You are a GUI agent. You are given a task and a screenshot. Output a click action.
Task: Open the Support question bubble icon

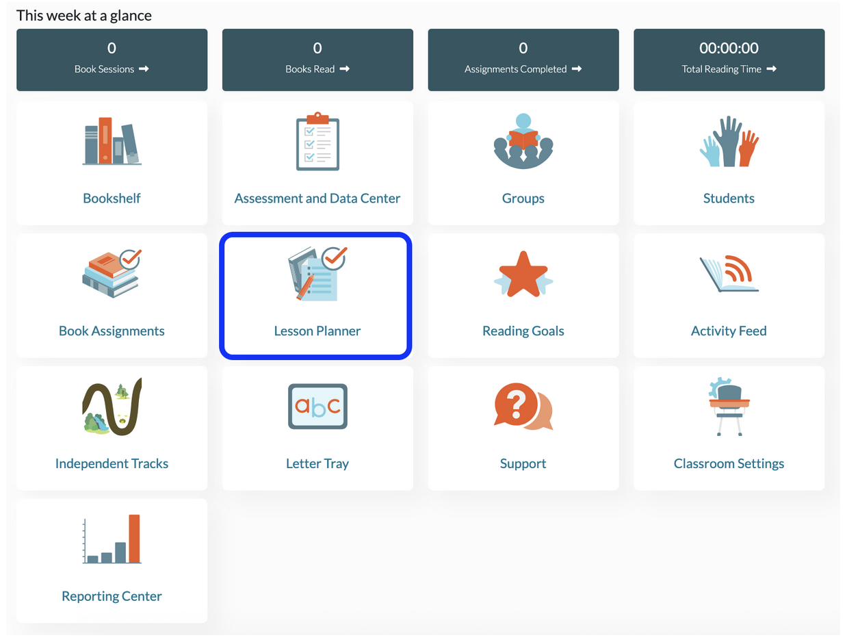pyautogui.click(x=523, y=406)
